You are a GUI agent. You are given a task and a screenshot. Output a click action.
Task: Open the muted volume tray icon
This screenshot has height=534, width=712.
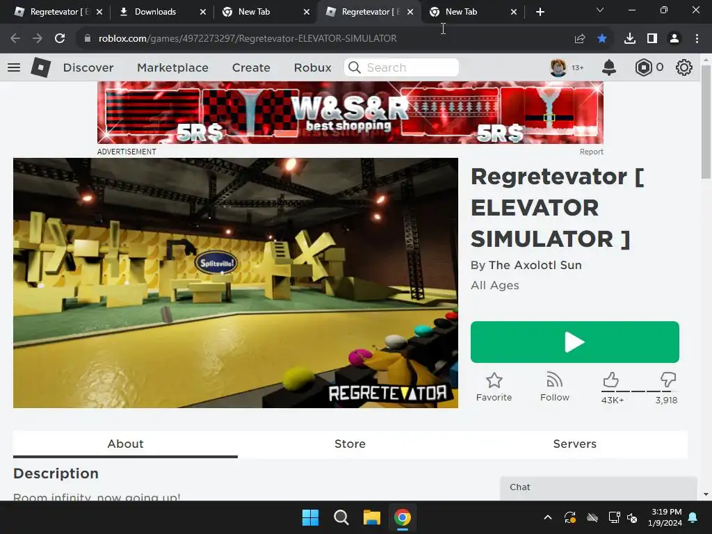(x=632, y=517)
